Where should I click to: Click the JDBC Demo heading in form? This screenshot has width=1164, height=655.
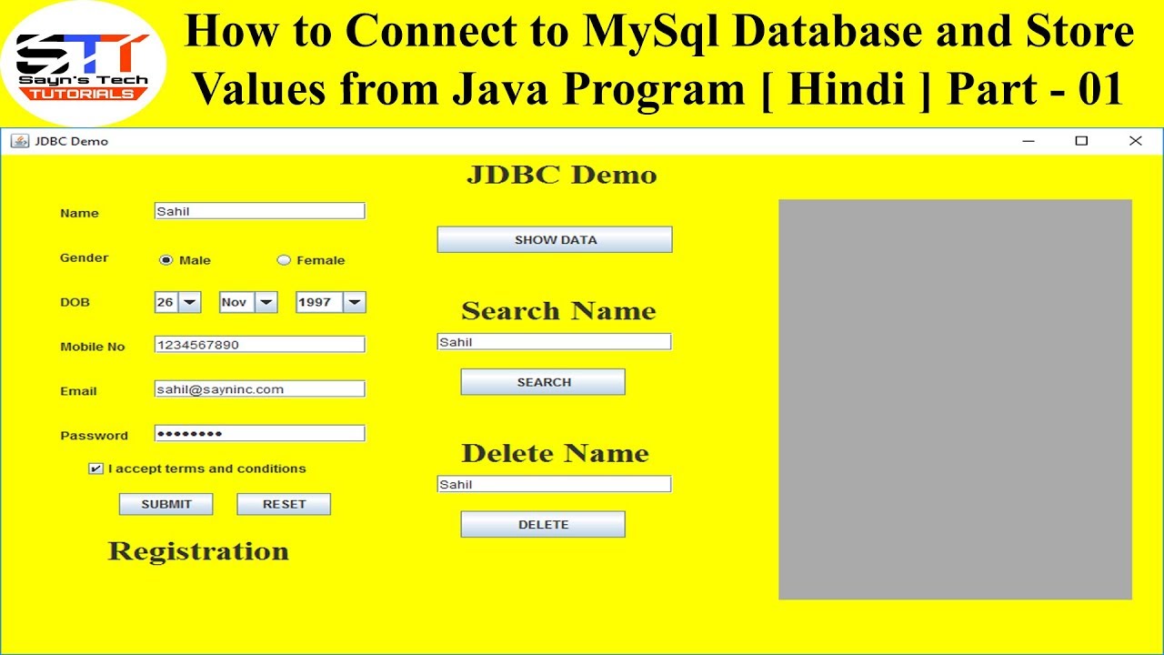[x=561, y=175]
